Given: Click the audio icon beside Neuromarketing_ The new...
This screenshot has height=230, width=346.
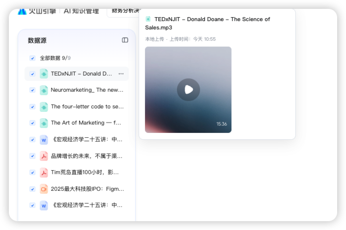Looking at the screenshot, I should [x=44, y=90].
